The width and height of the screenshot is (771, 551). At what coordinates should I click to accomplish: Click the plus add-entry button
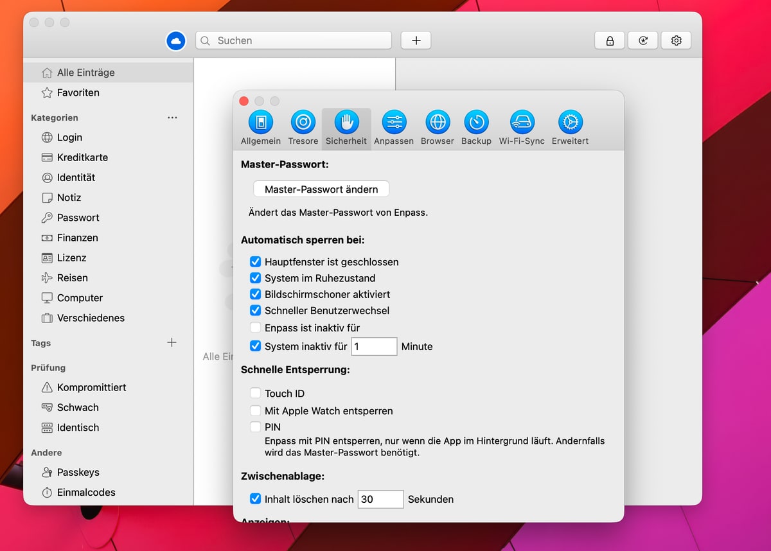pyautogui.click(x=416, y=40)
